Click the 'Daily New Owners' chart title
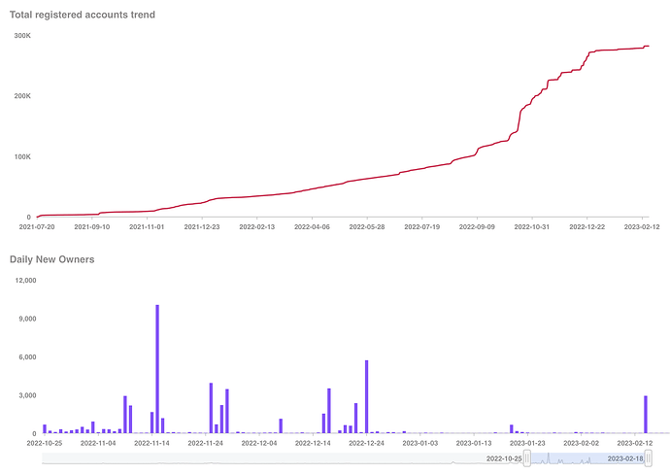The image size is (670, 474). [x=52, y=259]
